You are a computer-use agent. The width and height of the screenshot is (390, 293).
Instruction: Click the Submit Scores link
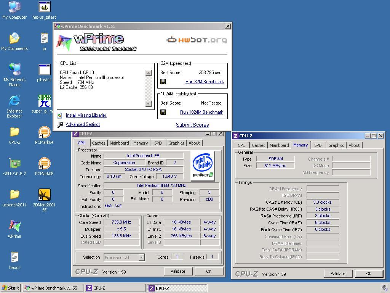pyautogui.click(x=192, y=125)
